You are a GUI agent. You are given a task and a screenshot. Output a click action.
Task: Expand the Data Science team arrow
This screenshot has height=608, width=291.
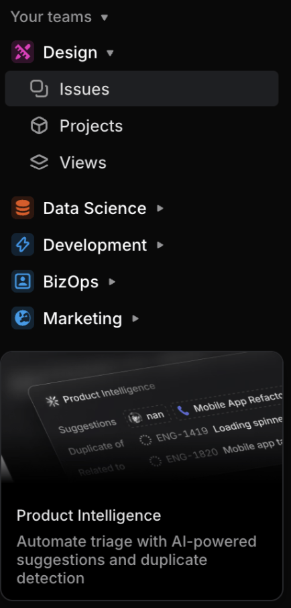[x=160, y=208]
